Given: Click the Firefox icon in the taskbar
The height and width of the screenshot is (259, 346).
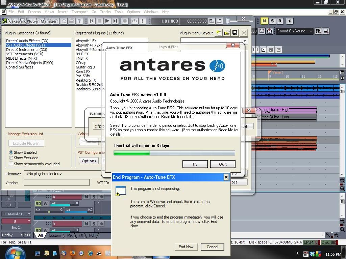Looking at the screenshot, I should pos(72,253).
